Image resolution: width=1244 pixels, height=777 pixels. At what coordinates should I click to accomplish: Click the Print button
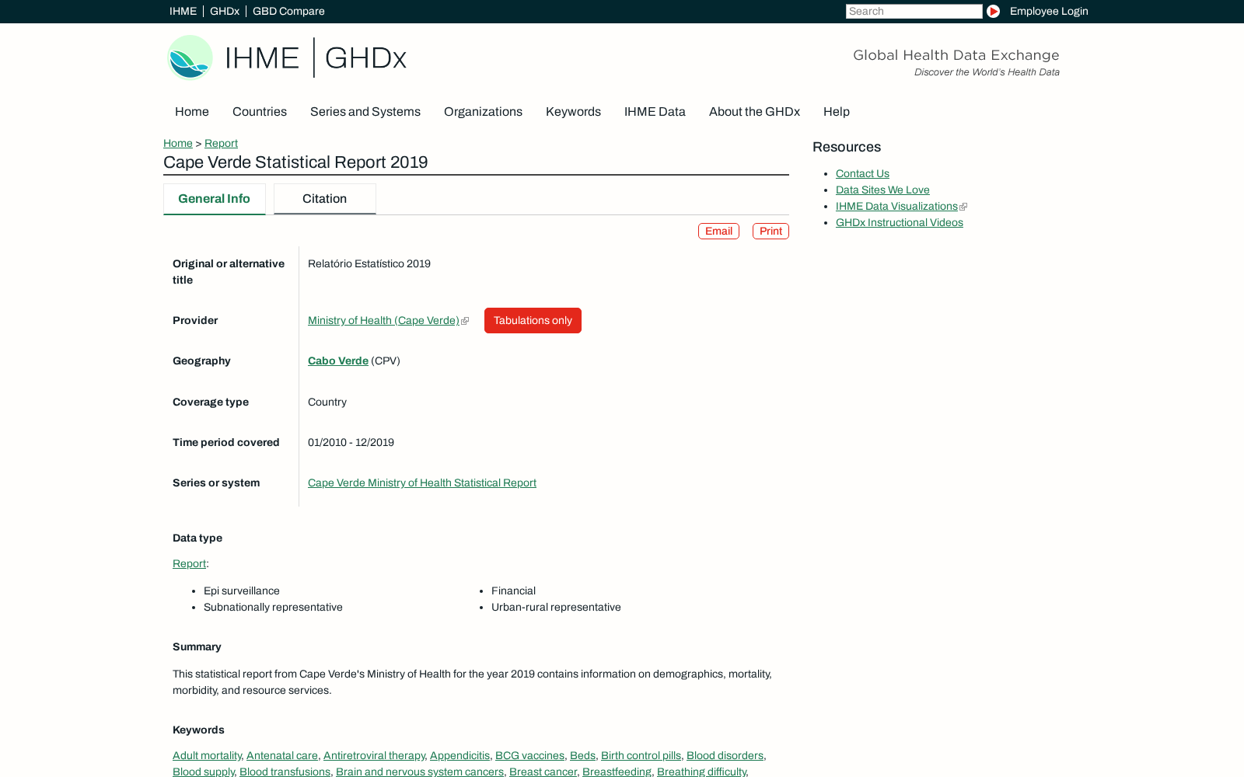click(x=771, y=231)
